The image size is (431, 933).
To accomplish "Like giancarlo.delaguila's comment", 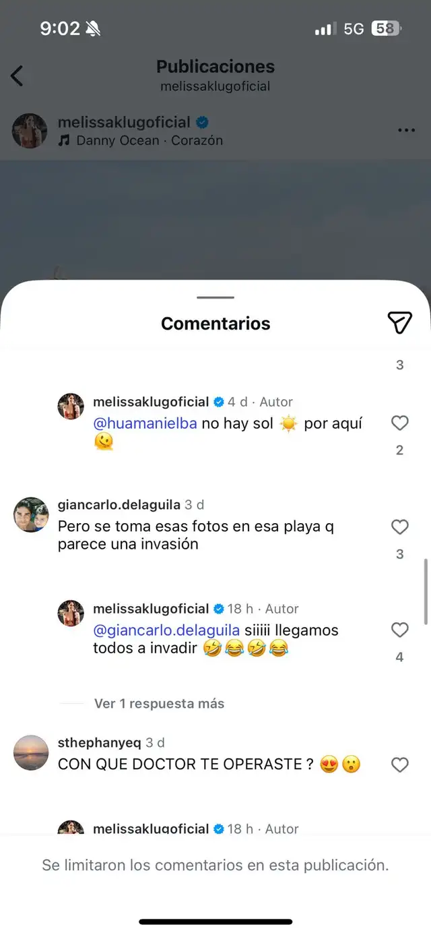I will pyautogui.click(x=399, y=526).
